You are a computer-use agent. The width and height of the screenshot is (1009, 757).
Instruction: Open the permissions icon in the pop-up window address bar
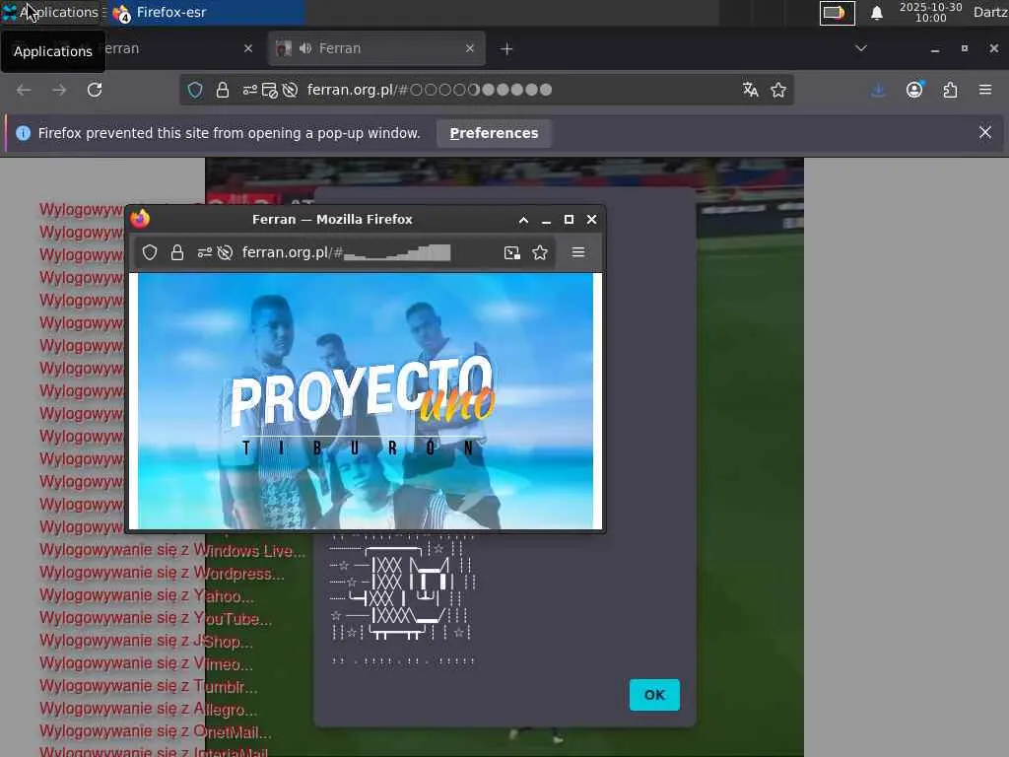coord(205,252)
